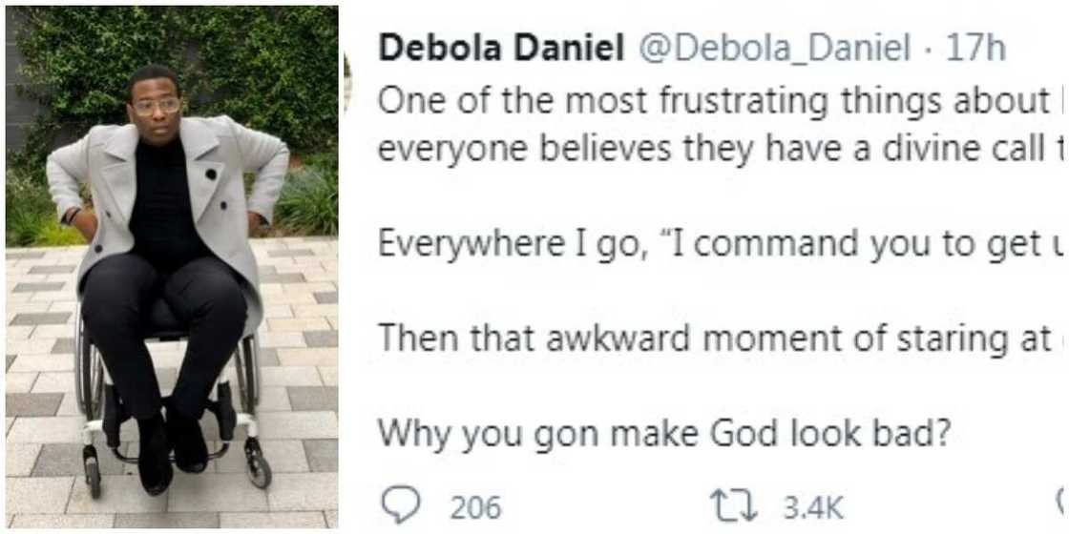Image resolution: width=1069 pixels, height=534 pixels.
Task: Click the left wheelchair wheel in the photo
Action: coord(89,372)
